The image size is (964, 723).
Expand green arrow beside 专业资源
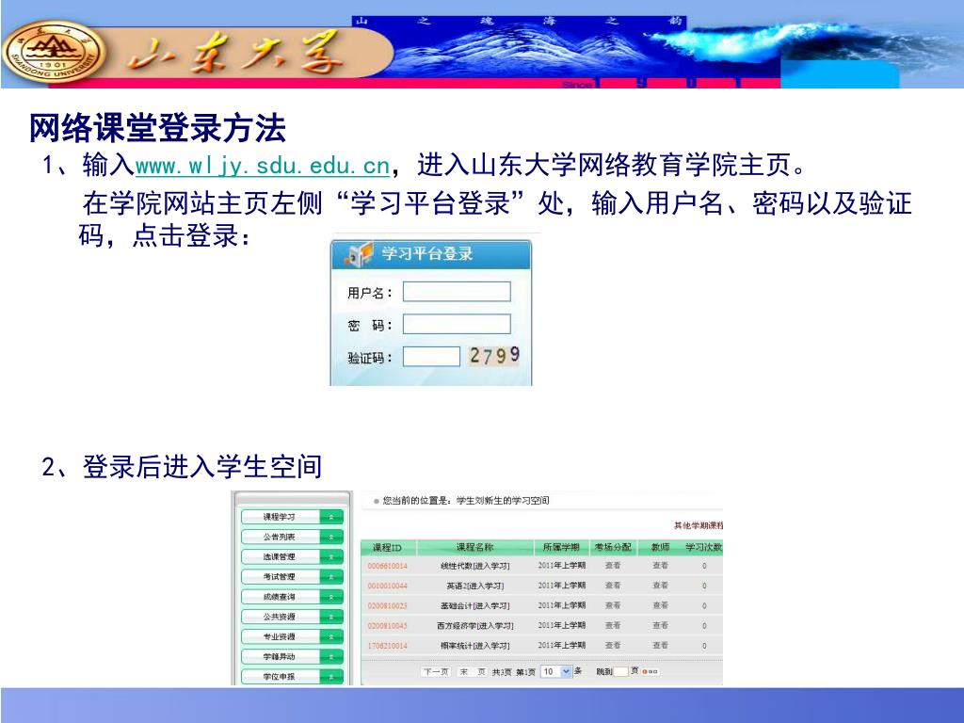click(331, 637)
